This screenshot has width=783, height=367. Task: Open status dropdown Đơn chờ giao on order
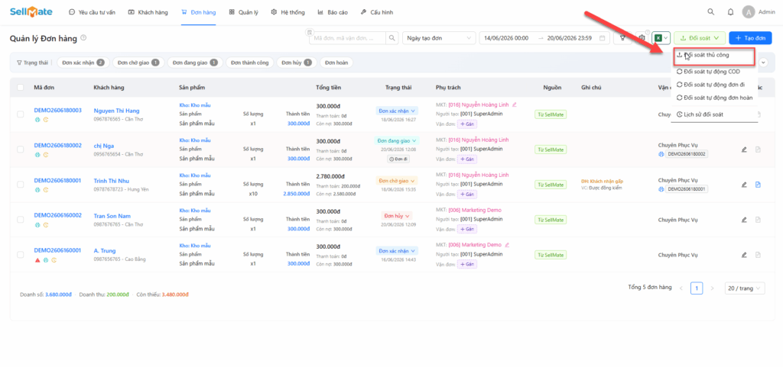click(397, 181)
